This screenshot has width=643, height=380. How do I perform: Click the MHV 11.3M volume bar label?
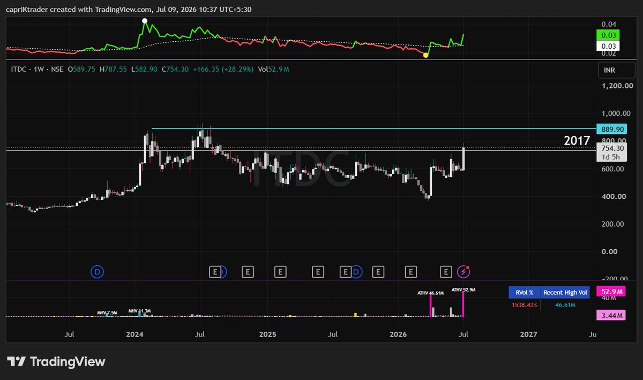pos(139,310)
